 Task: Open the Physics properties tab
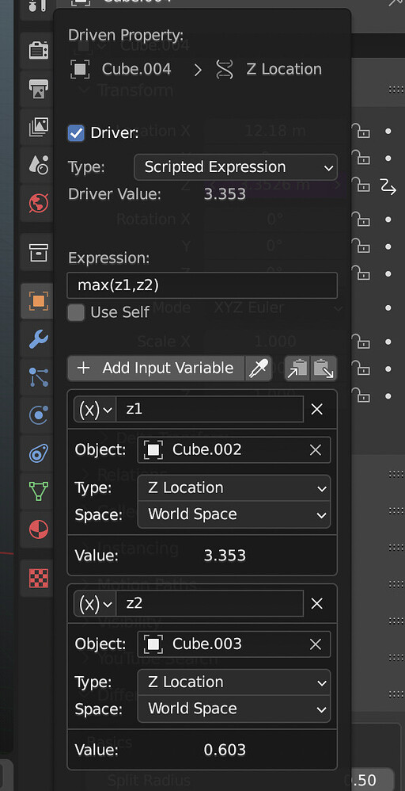(38, 415)
